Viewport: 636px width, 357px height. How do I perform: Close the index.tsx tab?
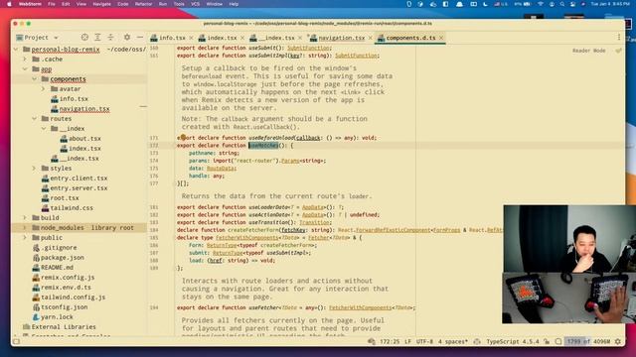[242, 38]
